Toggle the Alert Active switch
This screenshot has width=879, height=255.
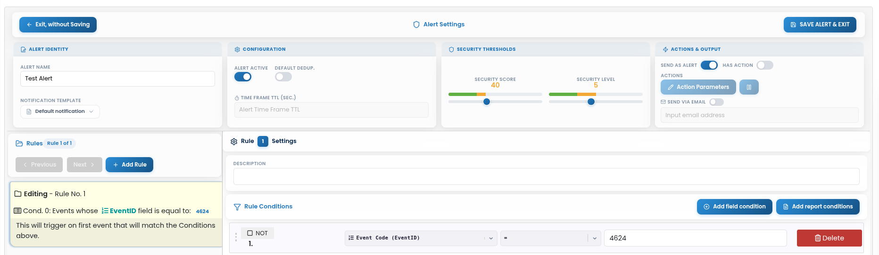[x=243, y=77]
